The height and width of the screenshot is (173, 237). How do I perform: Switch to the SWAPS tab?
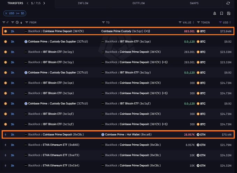[x=194, y=3]
